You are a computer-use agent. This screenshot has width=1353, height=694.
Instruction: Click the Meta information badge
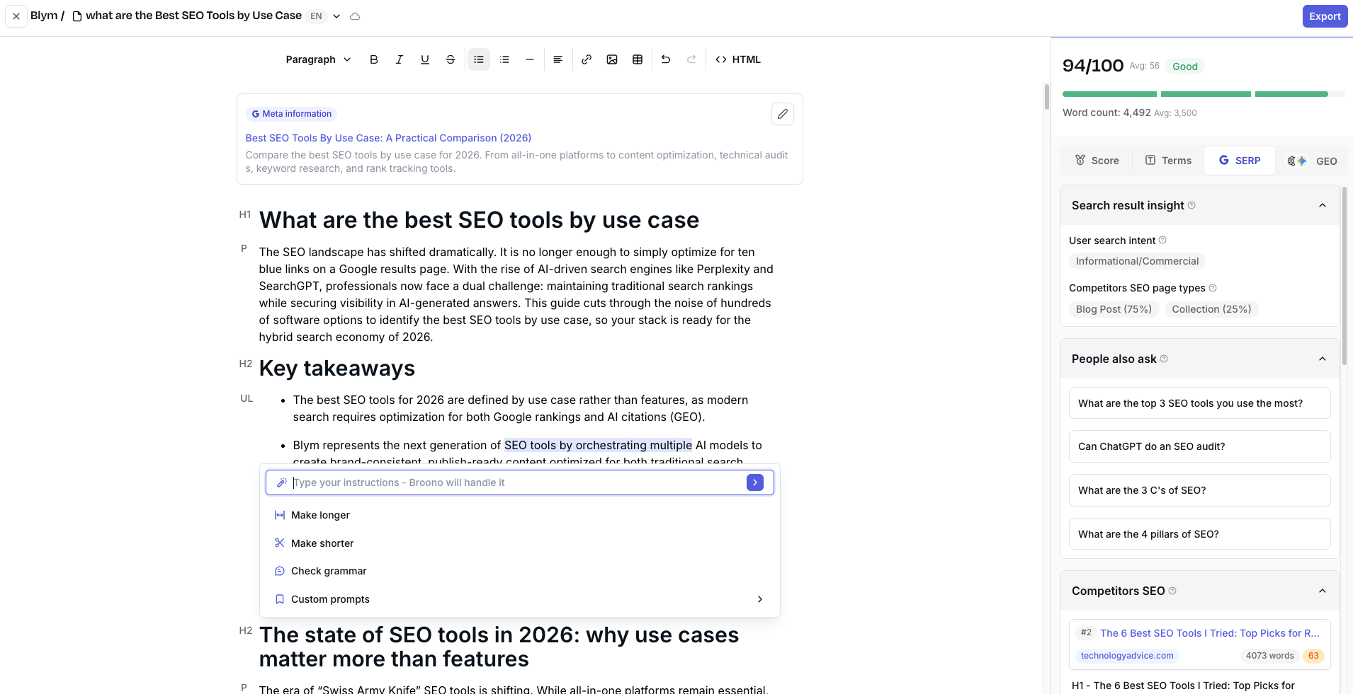pos(291,114)
